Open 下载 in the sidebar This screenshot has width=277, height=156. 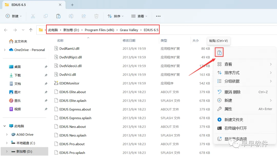click(x=15, y=75)
